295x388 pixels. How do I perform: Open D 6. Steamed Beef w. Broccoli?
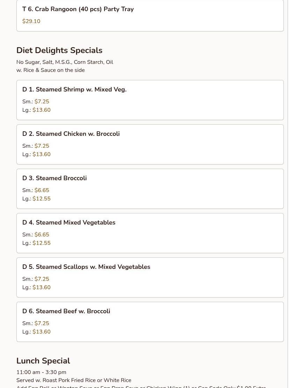point(66,311)
